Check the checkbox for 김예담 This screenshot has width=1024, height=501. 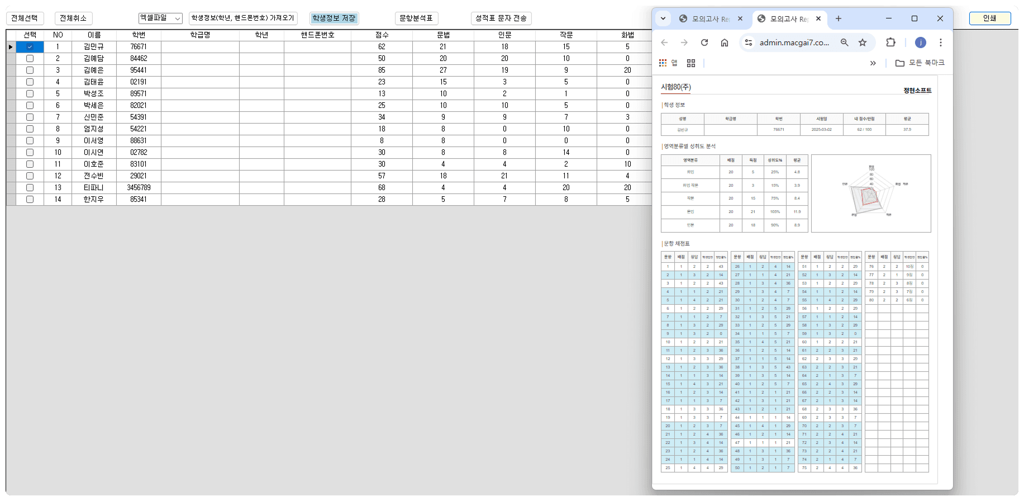pyautogui.click(x=30, y=59)
